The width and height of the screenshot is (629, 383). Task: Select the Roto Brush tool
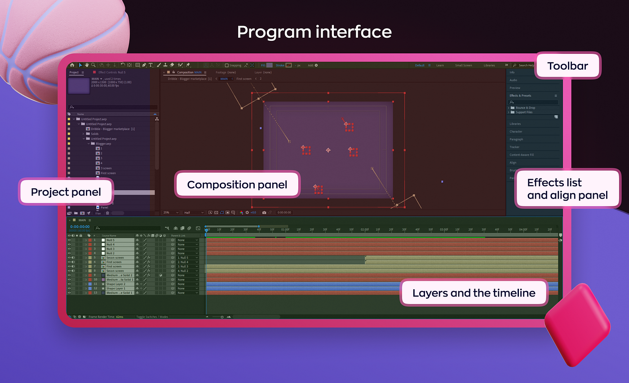pos(180,65)
